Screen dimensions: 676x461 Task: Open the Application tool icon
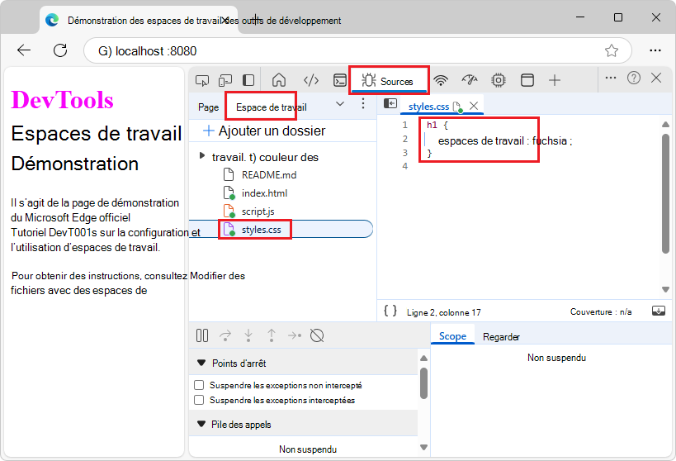[x=527, y=80]
